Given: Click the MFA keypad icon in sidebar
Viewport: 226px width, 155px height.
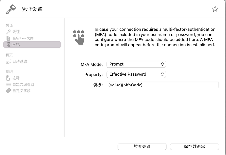Looking at the screenshot, I should (x=9, y=45).
